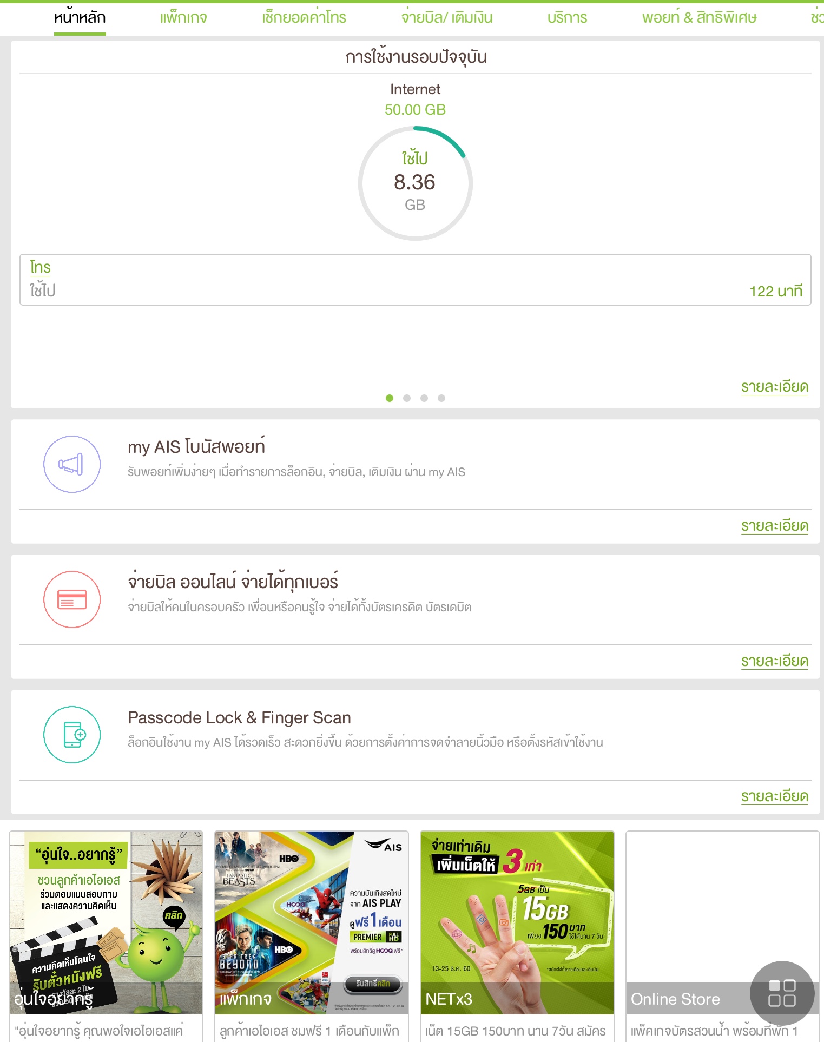Open the เช็กยอดค่าโทร tab
This screenshot has width=824, height=1042.
coord(304,18)
